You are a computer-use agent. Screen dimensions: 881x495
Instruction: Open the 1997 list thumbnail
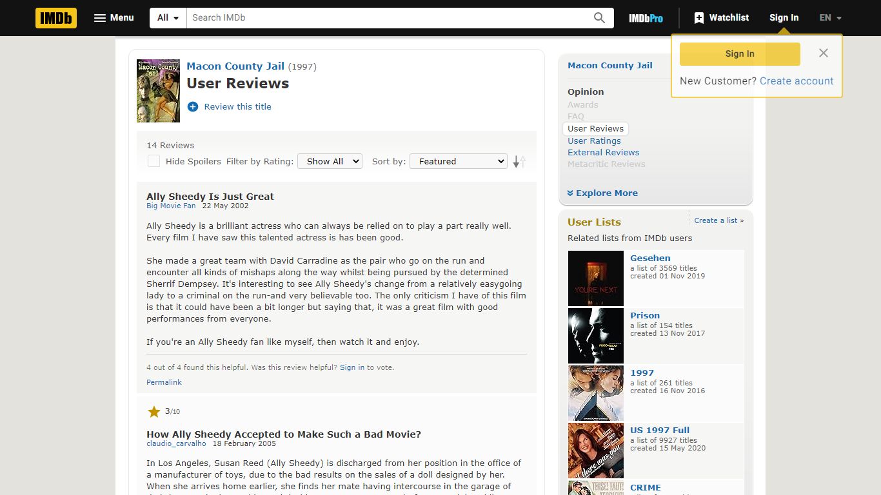pos(596,393)
